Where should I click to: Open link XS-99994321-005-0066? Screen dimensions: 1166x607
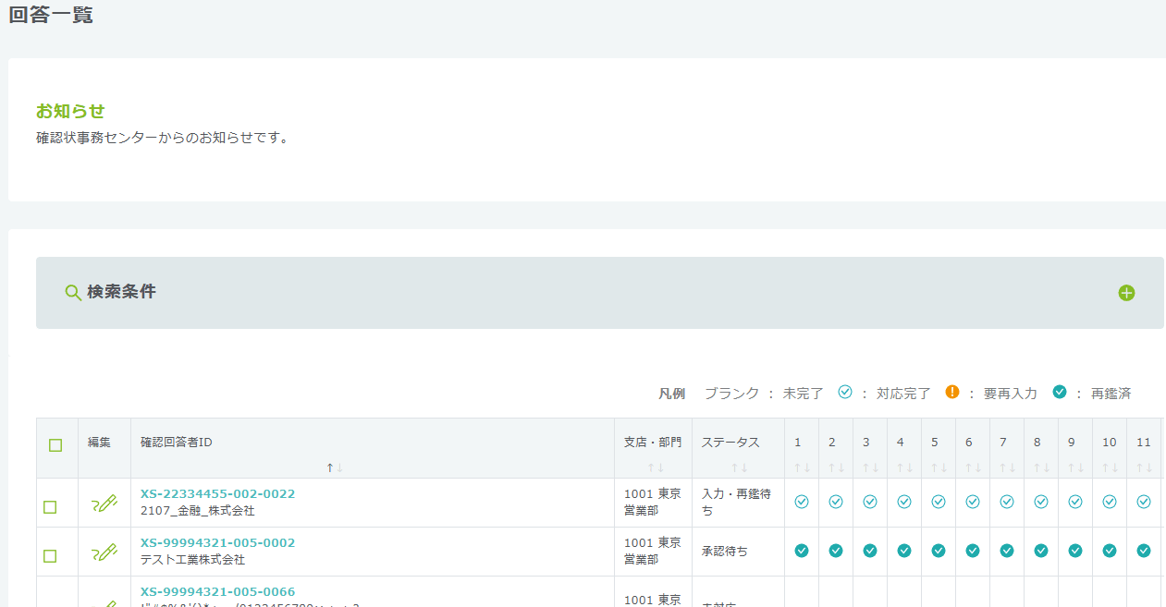point(217,592)
